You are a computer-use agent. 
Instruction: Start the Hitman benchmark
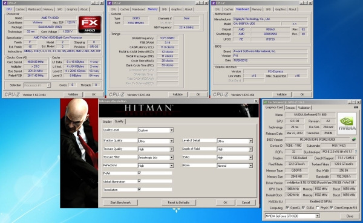point(120,202)
